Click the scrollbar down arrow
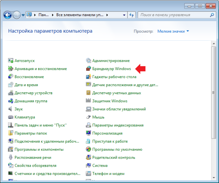This screenshot has width=219, height=183. 214,178
